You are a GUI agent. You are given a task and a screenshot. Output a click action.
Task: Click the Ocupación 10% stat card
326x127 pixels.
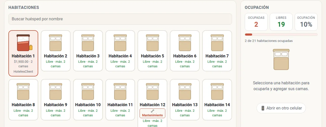(306, 22)
